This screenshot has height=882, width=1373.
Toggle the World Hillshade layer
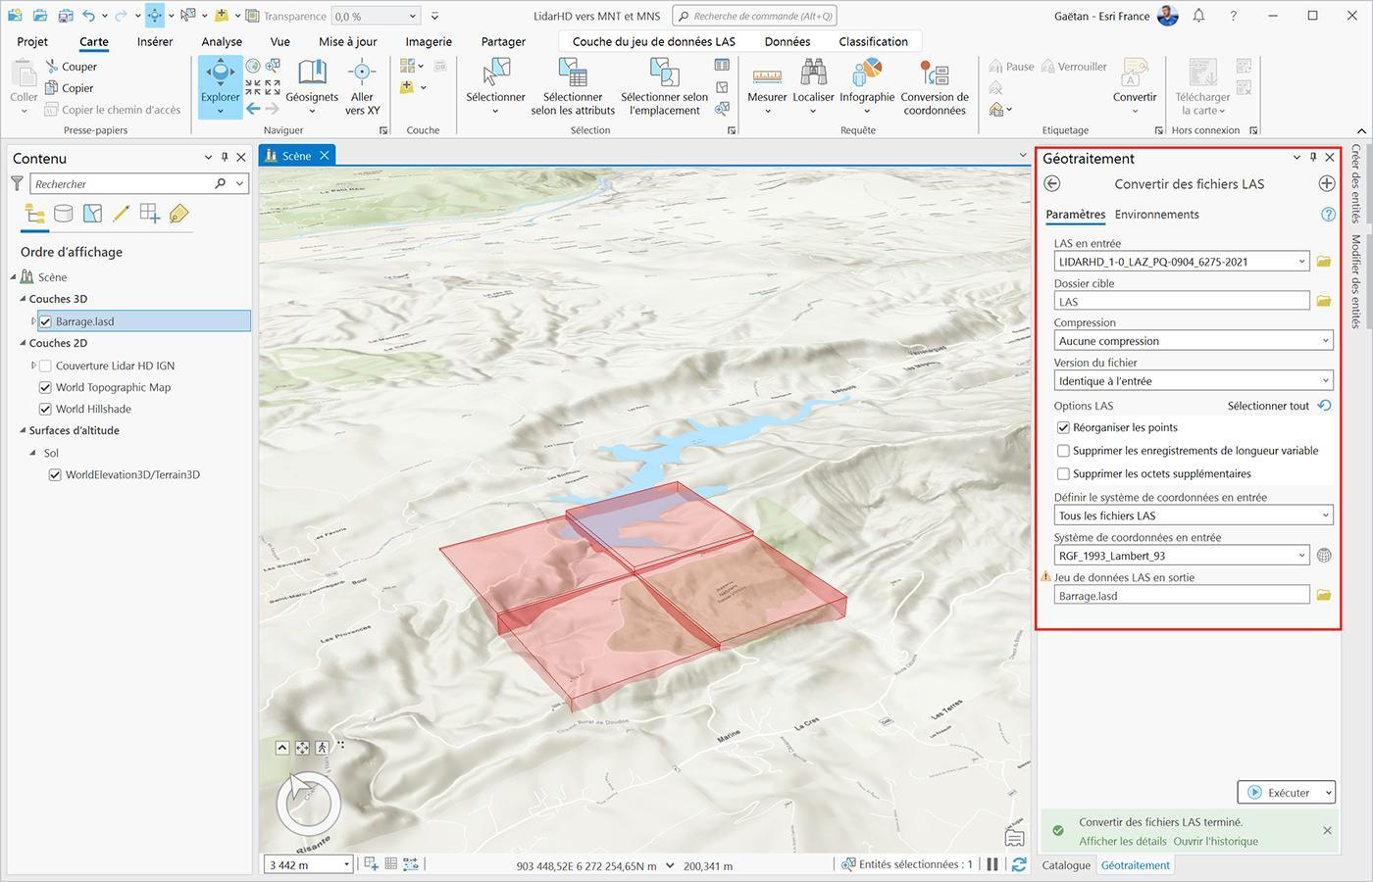(45, 409)
